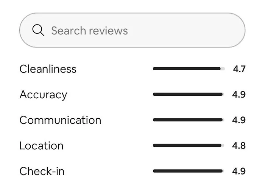265x189 pixels.
Task: Click the Cleanliness rating progress bar
Action: tap(188, 69)
